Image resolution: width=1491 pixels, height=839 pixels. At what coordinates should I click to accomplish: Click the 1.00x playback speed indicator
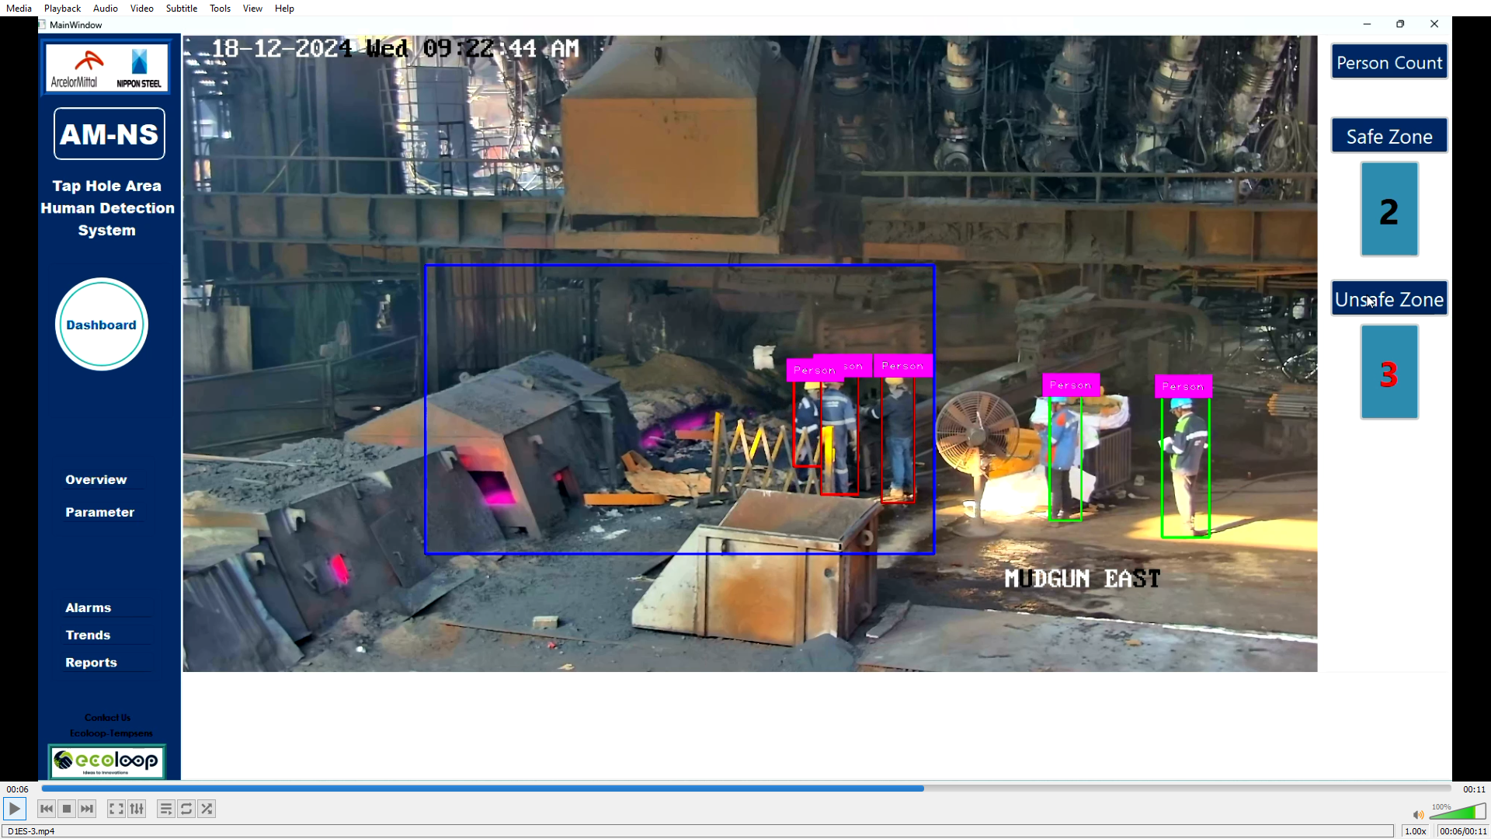(x=1415, y=830)
